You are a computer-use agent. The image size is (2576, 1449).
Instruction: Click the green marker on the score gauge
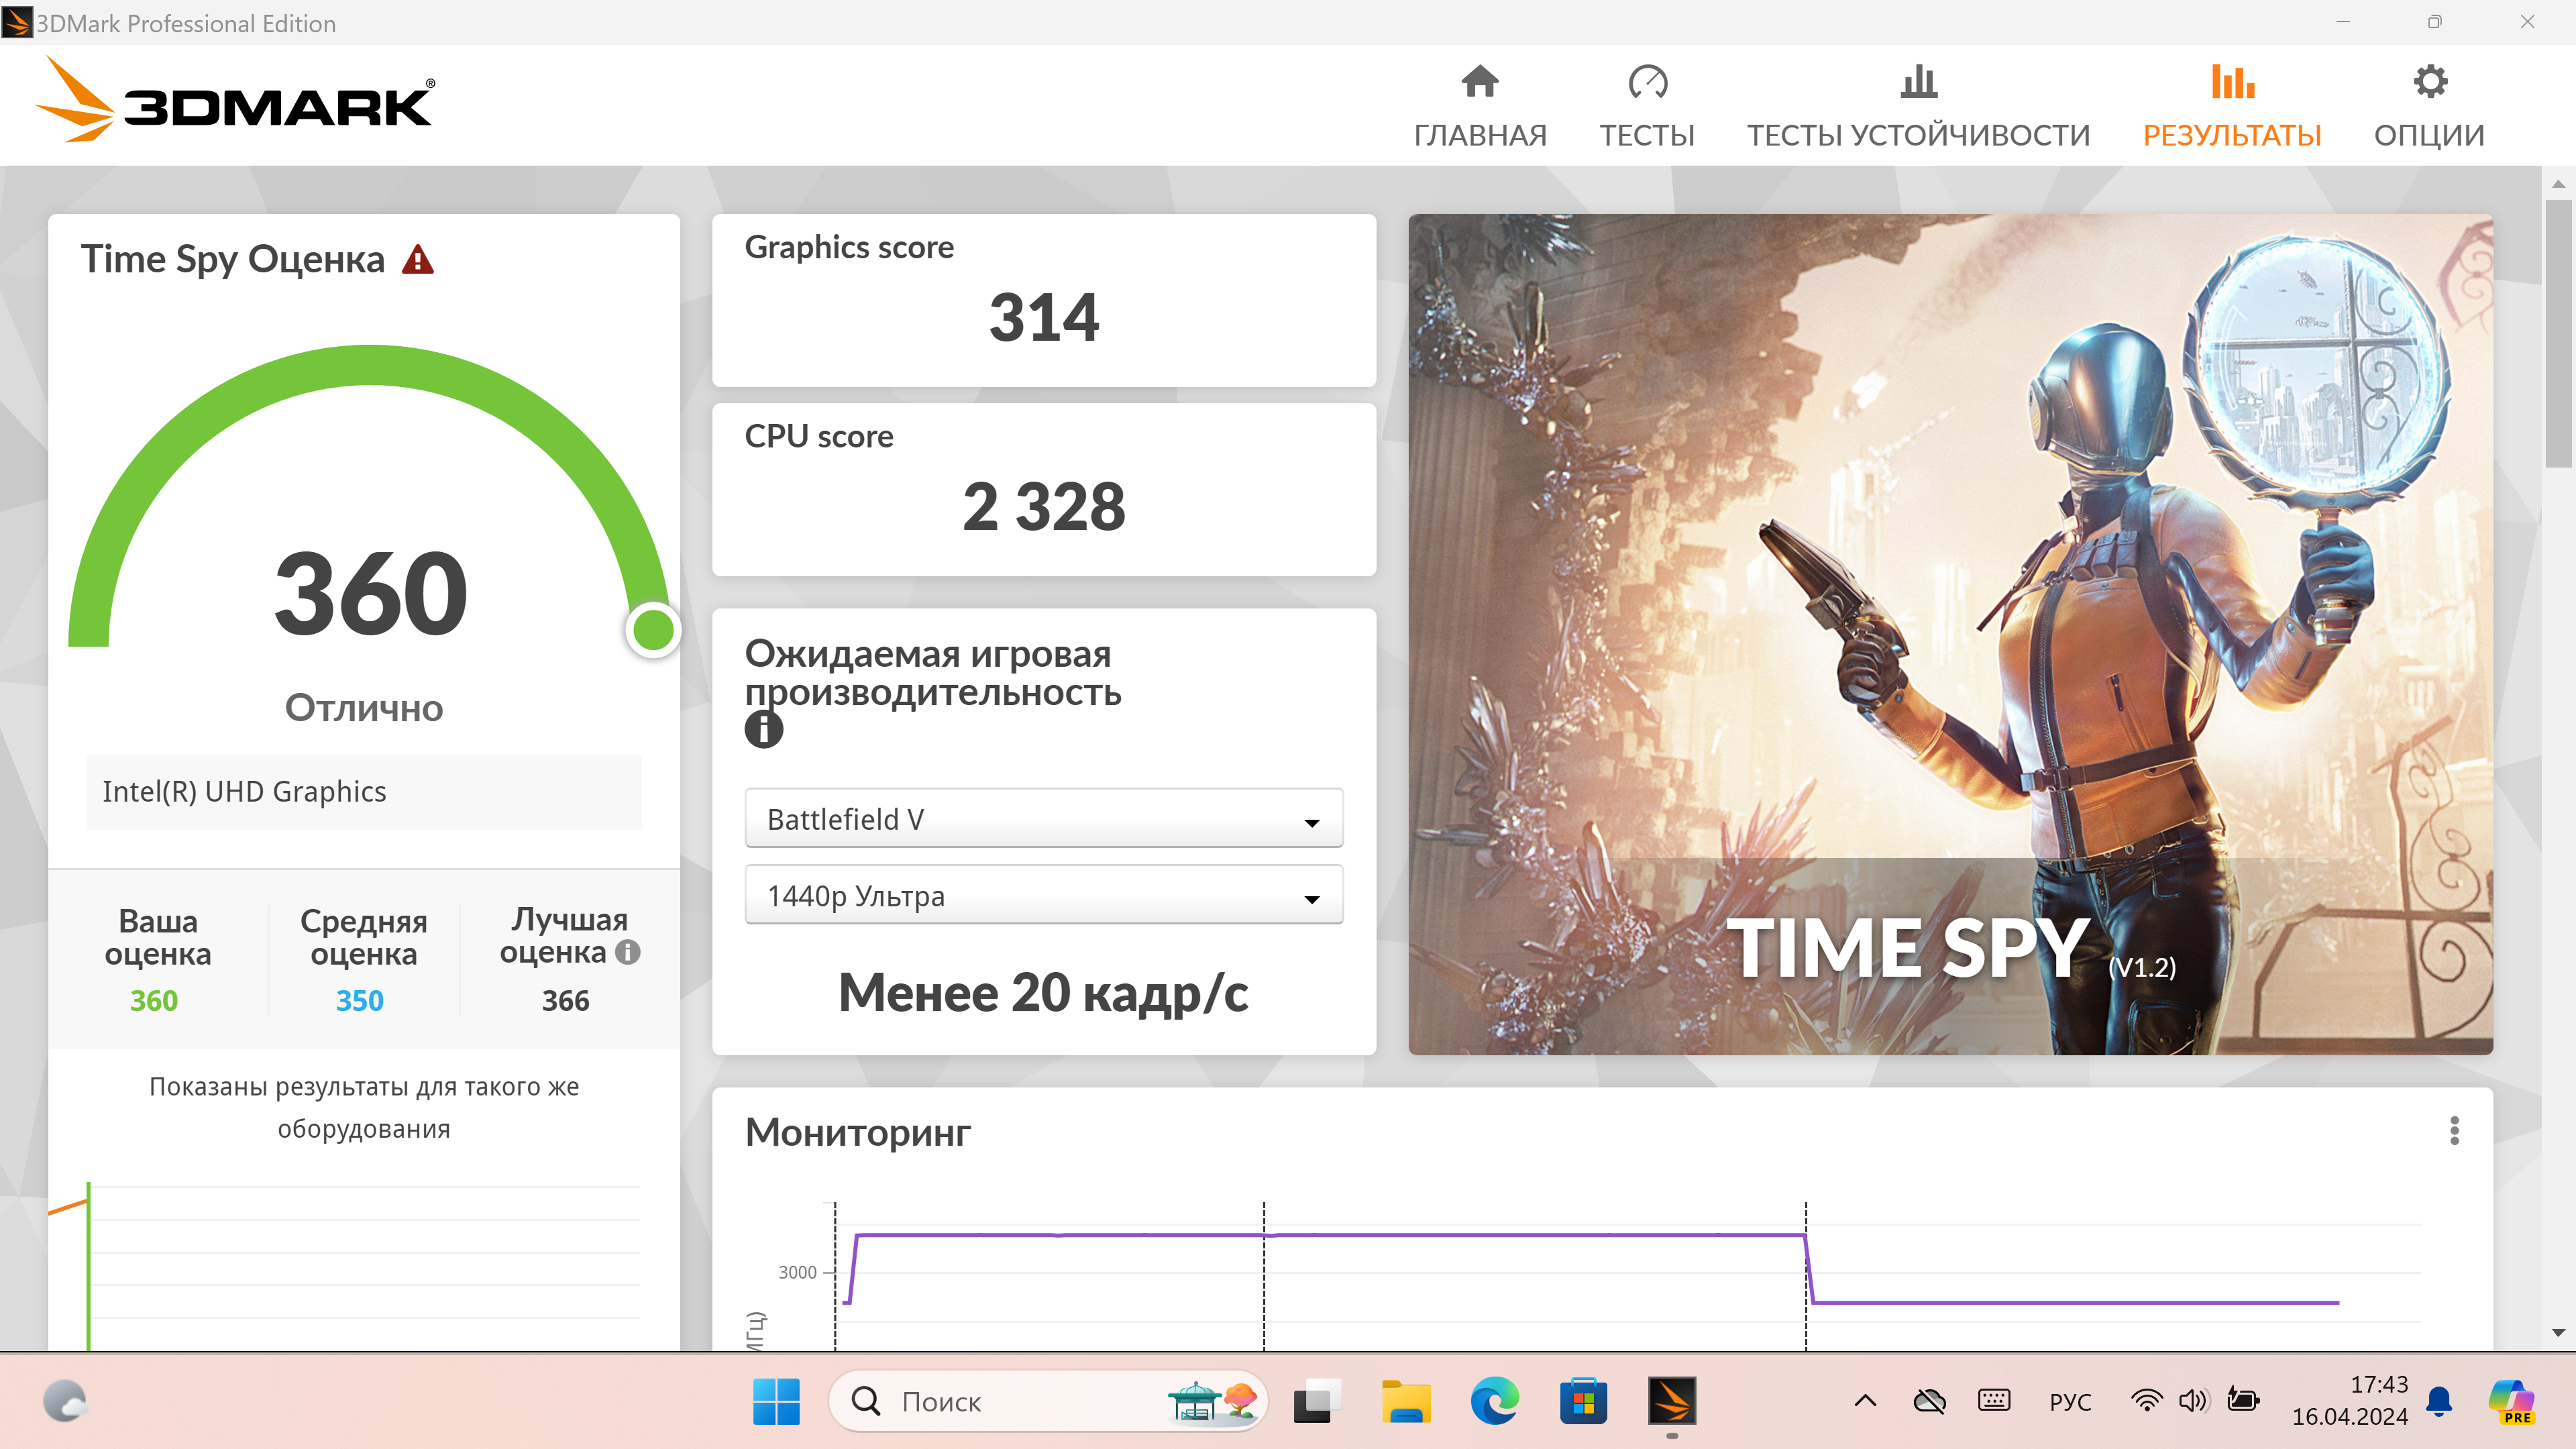(653, 630)
